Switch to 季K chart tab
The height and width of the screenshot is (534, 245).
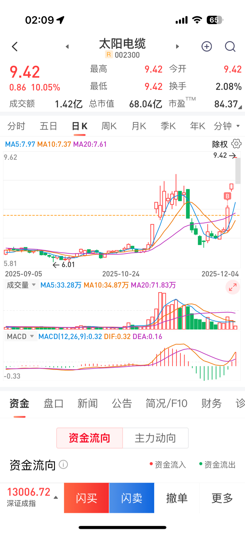[168, 126]
